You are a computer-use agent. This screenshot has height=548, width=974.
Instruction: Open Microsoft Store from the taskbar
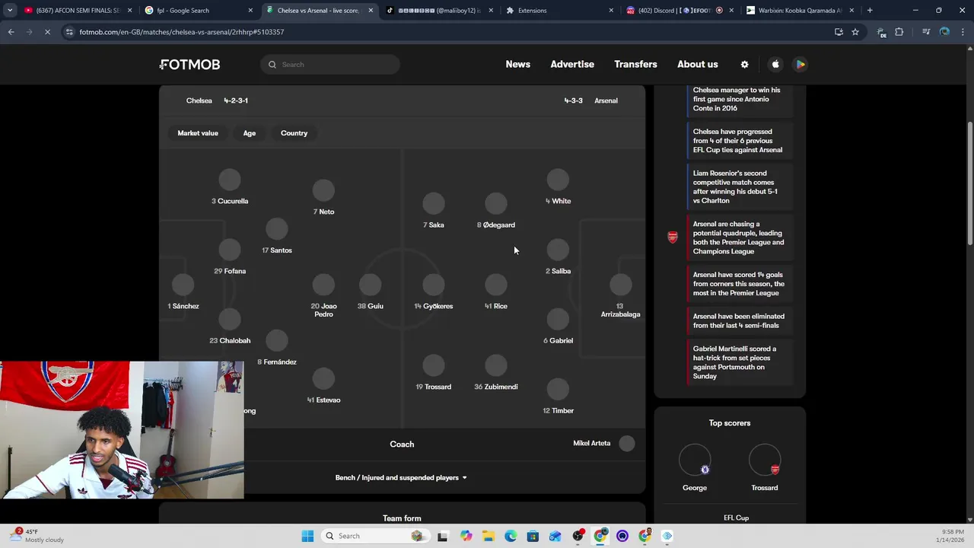(533, 536)
